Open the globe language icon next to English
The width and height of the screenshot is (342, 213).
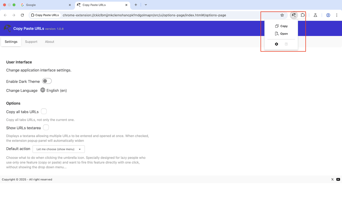click(x=43, y=90)
